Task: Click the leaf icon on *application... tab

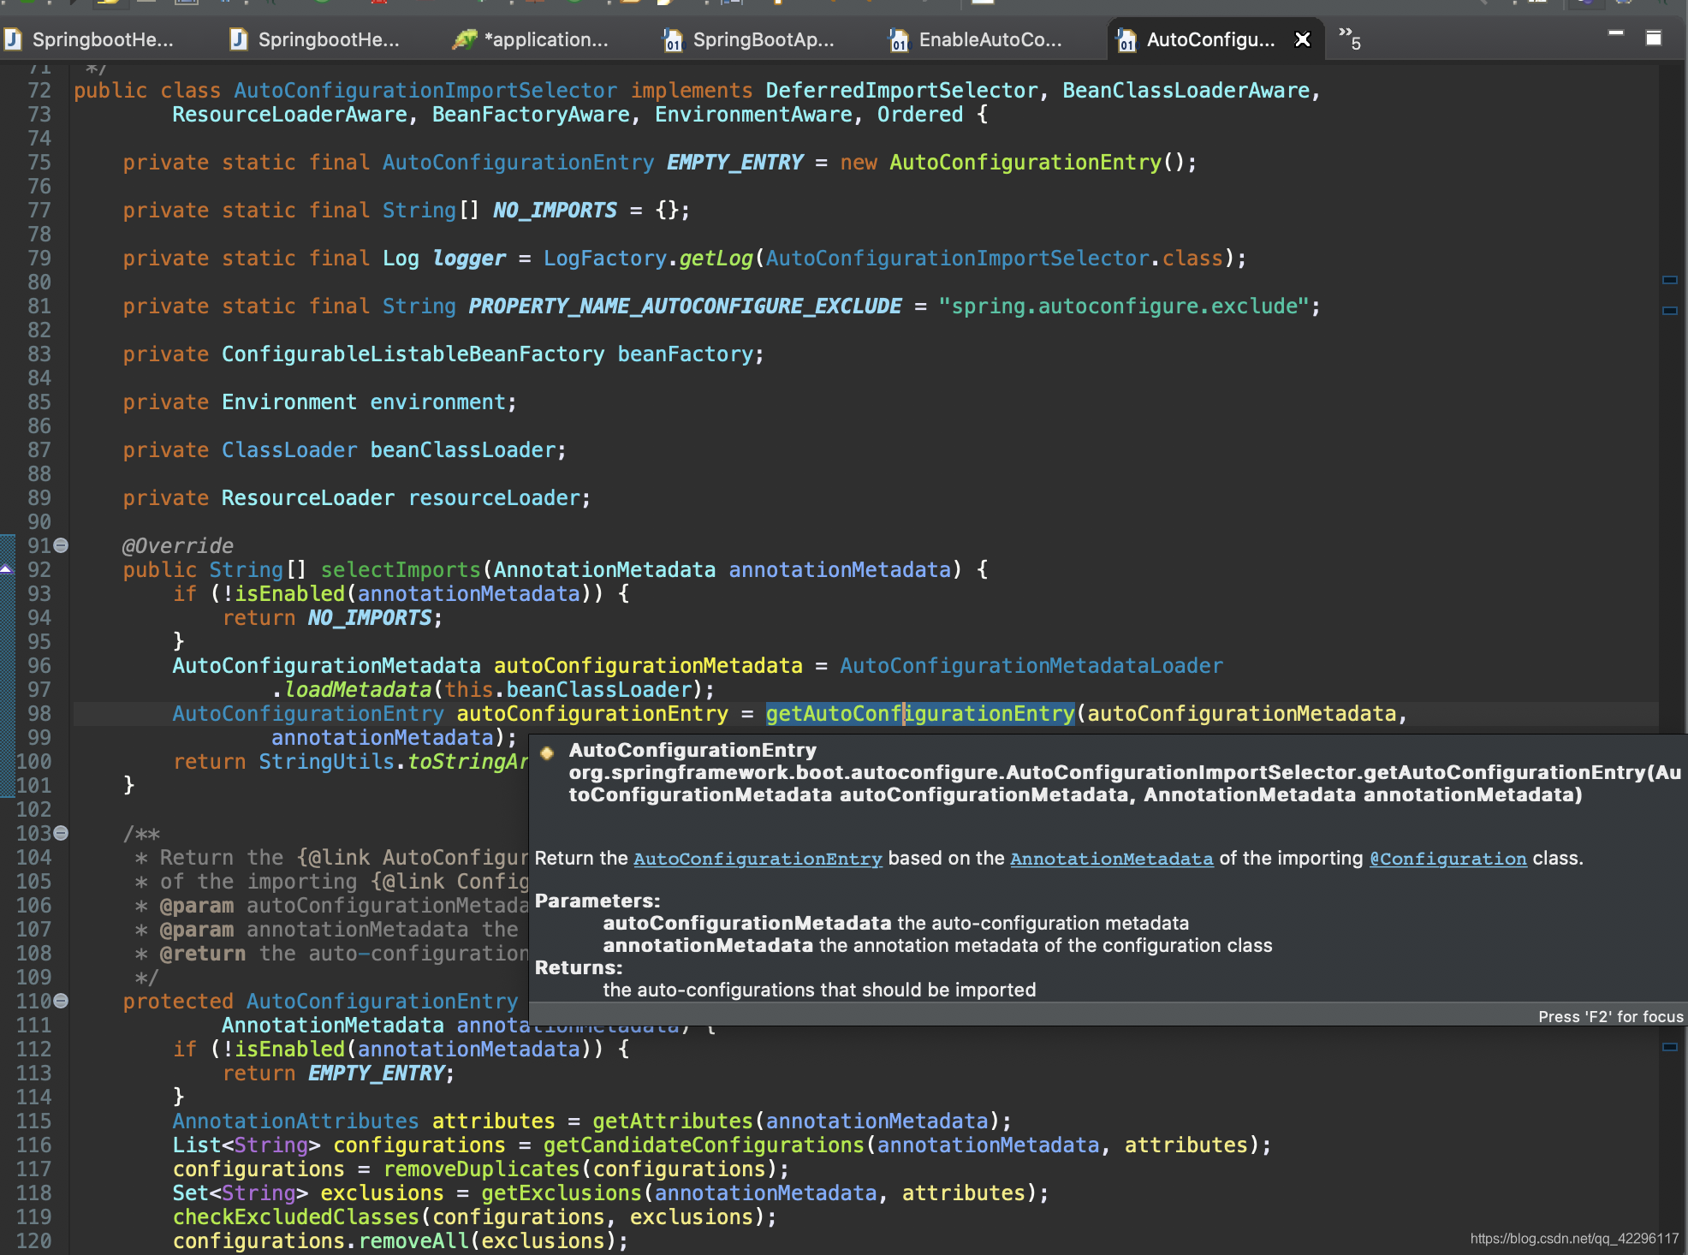Action: [465, 39]
